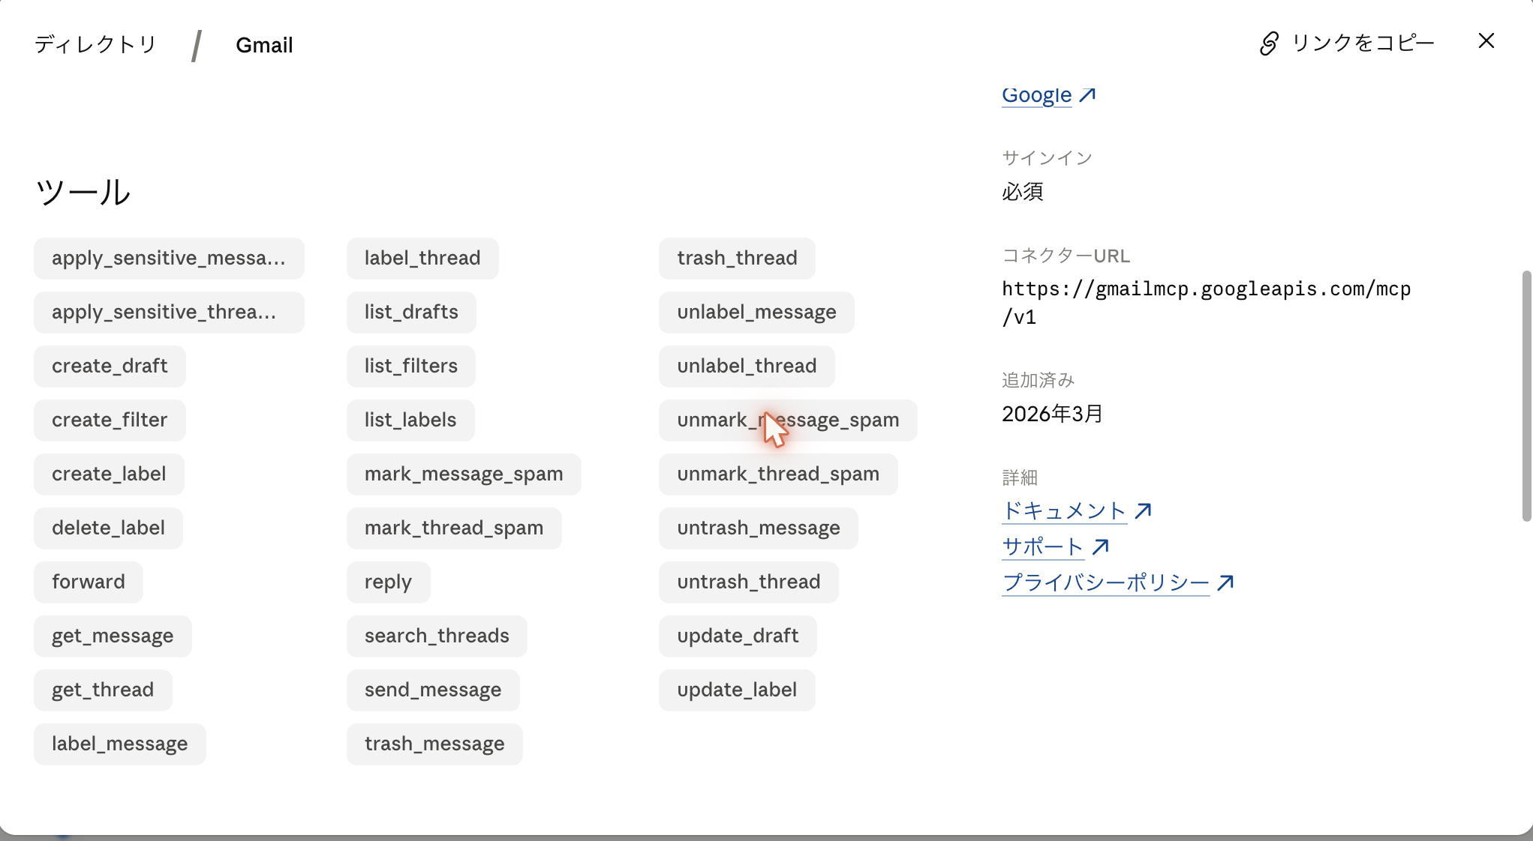This screenshot has width=1533, height=841.
Task: Click the リンクをコピー button label
Action: tap(1363, 43)
